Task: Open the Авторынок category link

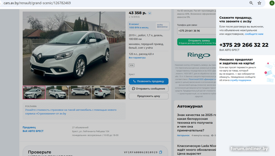Action: (x=183, y=135)
